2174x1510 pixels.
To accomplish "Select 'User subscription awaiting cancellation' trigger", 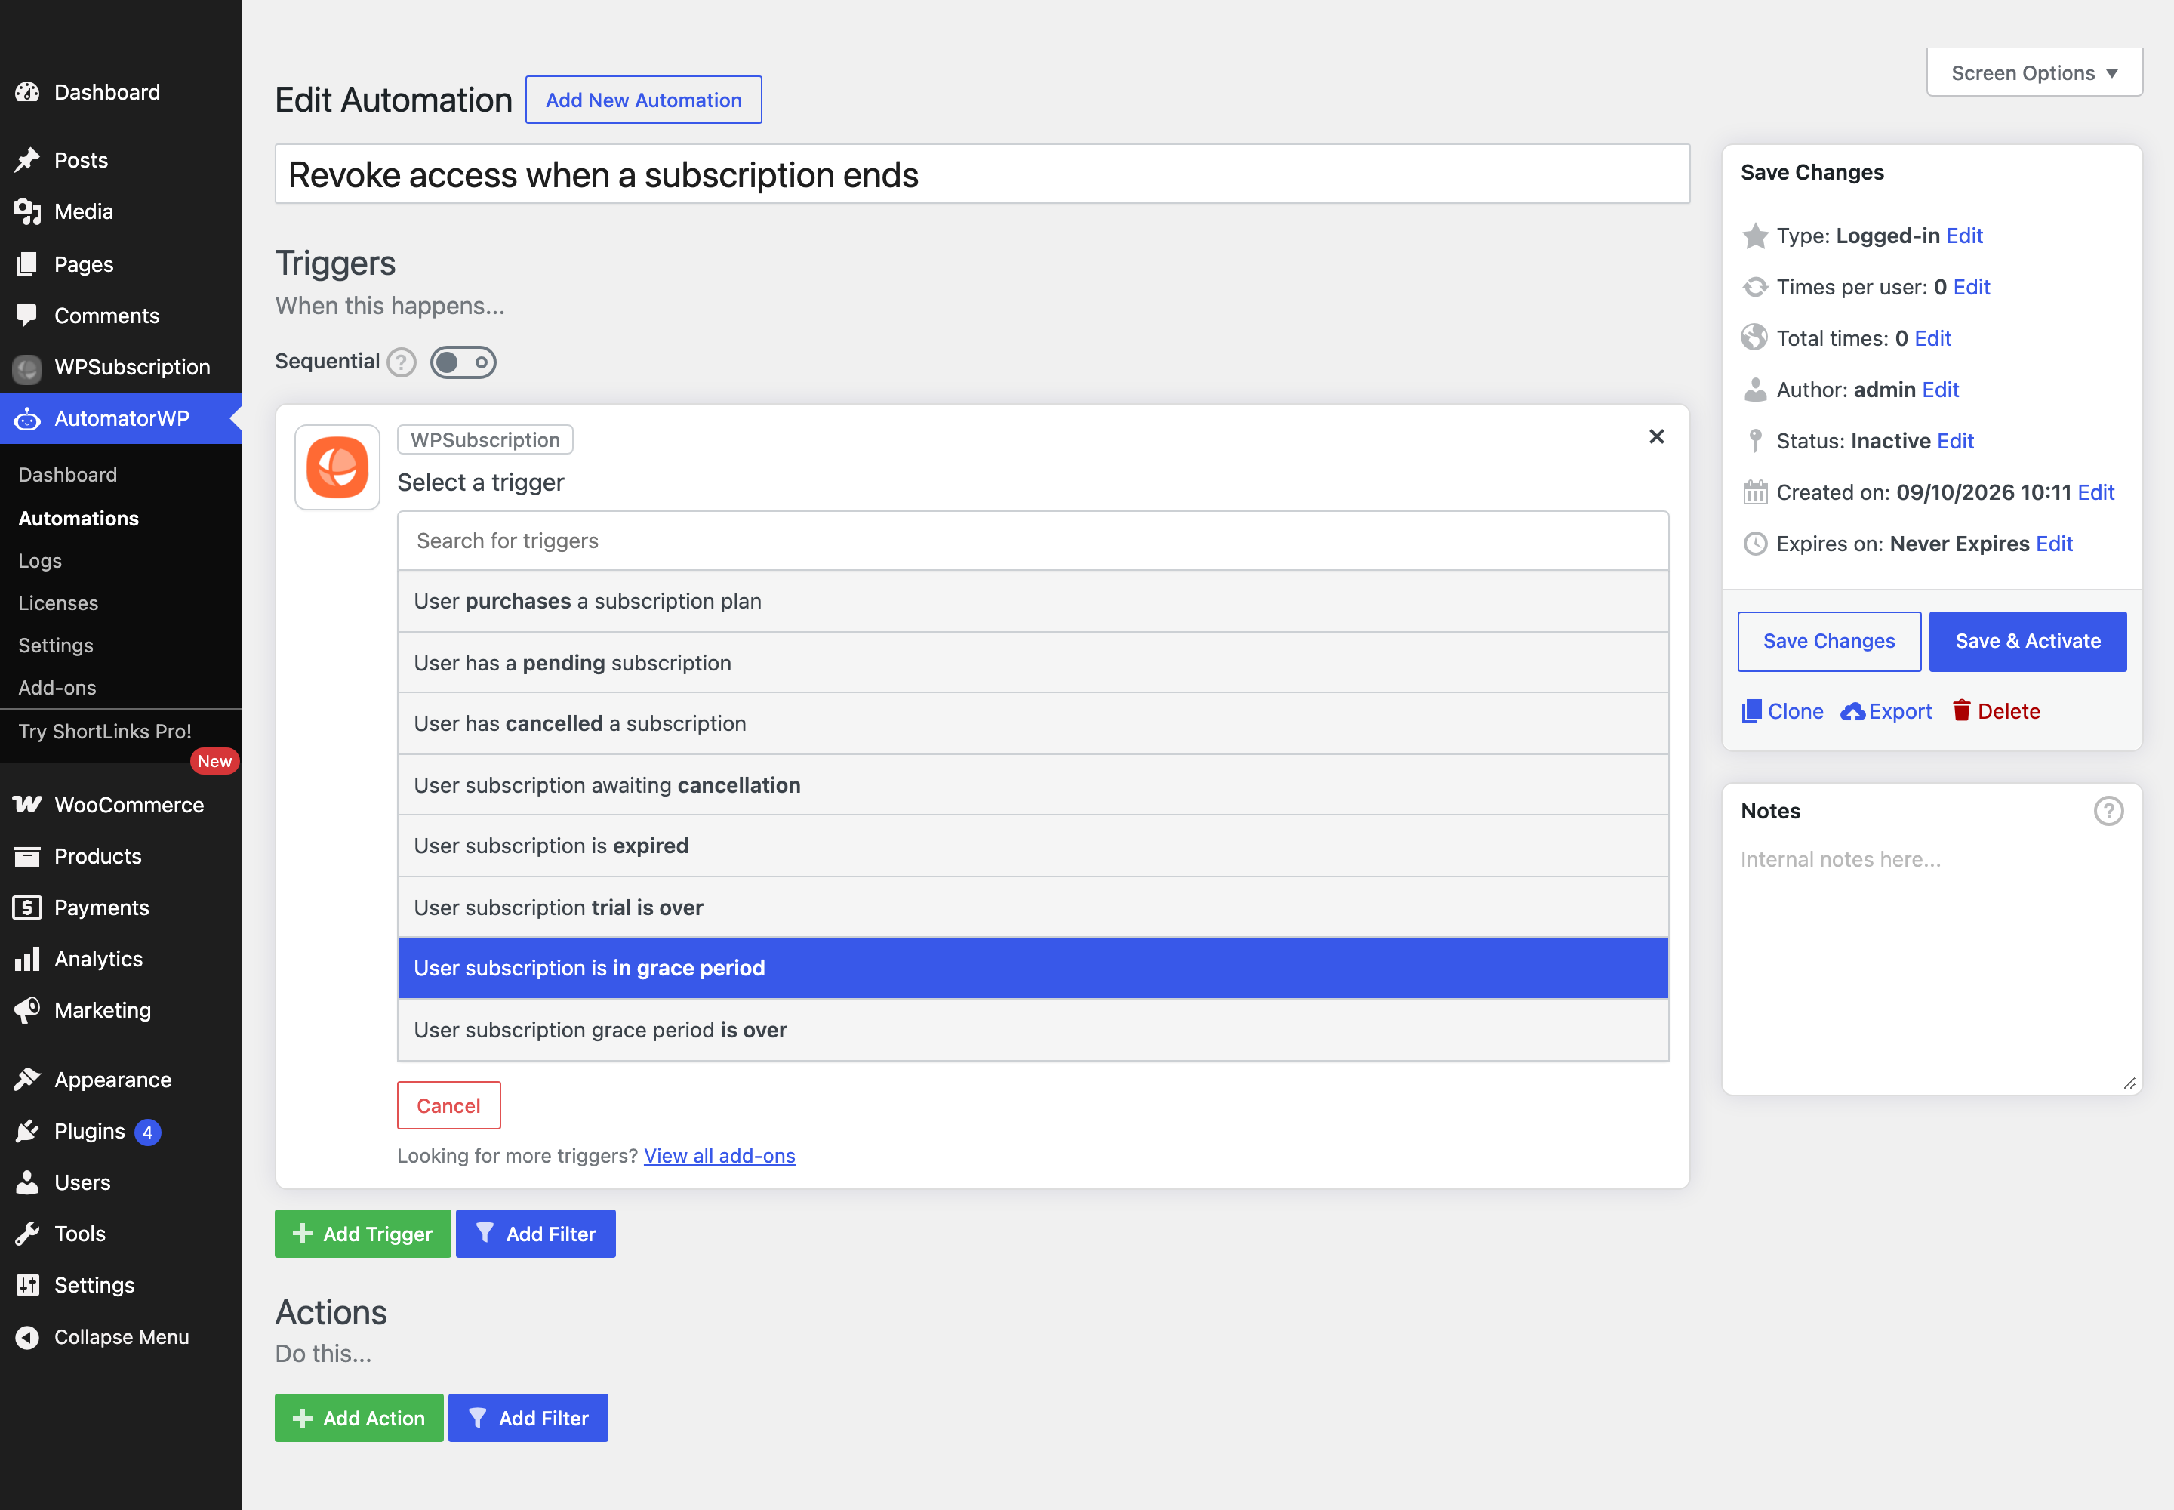I will 1033,784.
